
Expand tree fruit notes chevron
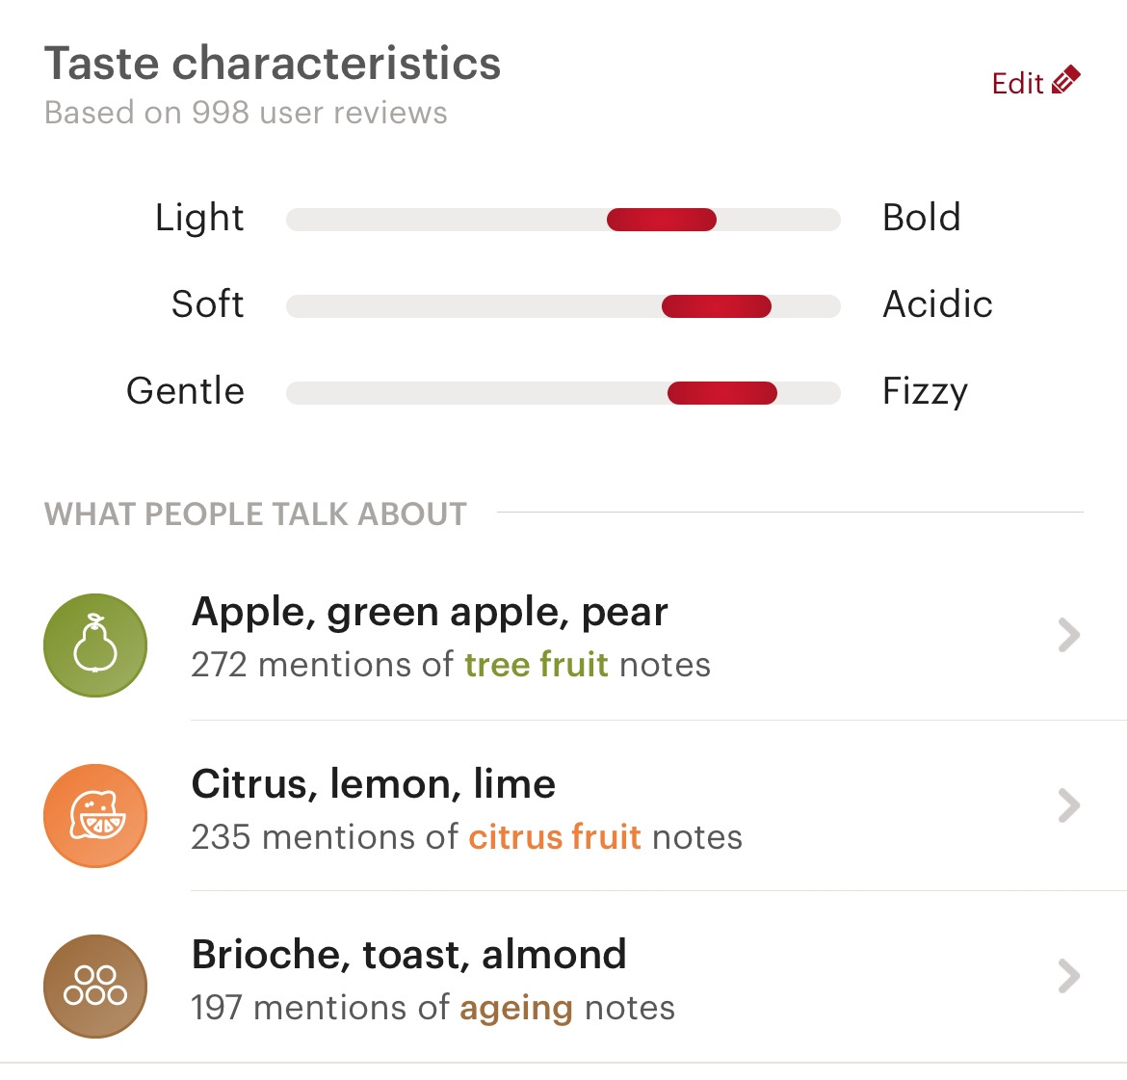1069,635
